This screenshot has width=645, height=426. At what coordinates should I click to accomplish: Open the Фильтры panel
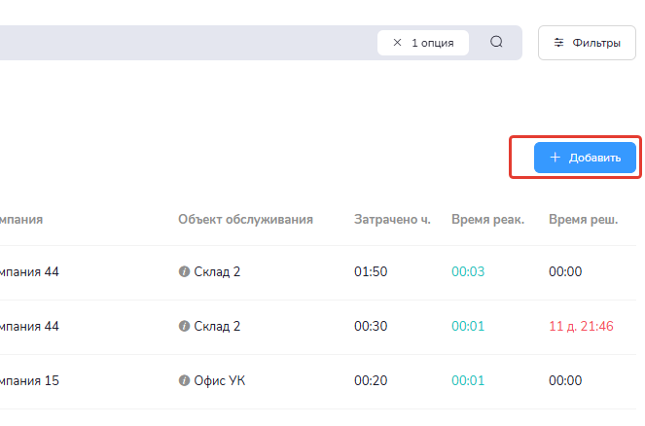pyautogui.click(x=587, y=43)
